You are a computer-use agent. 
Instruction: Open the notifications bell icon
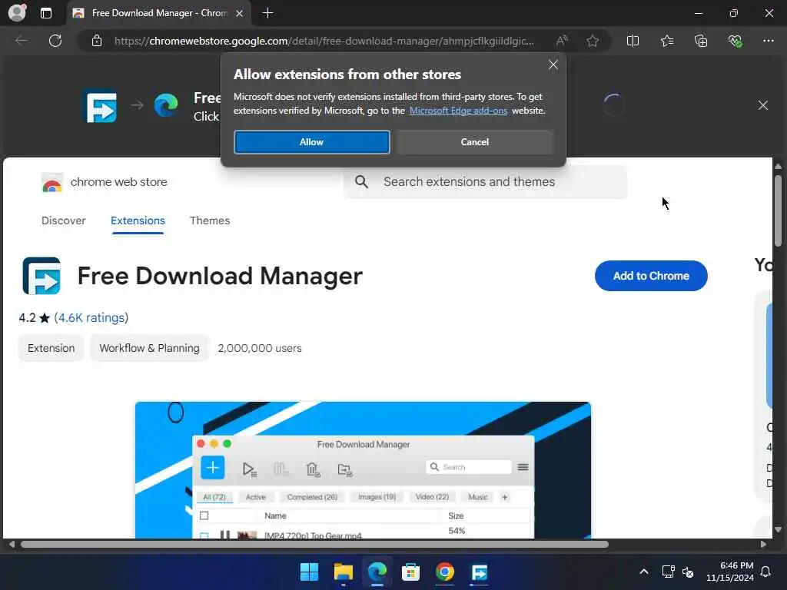pyautogui.click(x=765, y=572)
